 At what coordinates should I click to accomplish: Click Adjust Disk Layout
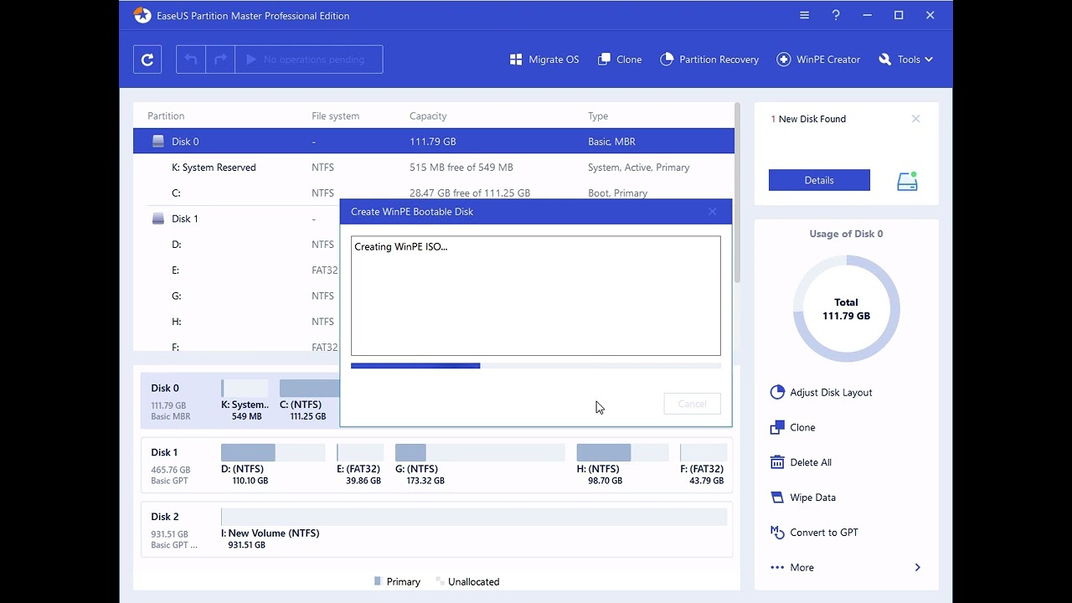point(821,392)
